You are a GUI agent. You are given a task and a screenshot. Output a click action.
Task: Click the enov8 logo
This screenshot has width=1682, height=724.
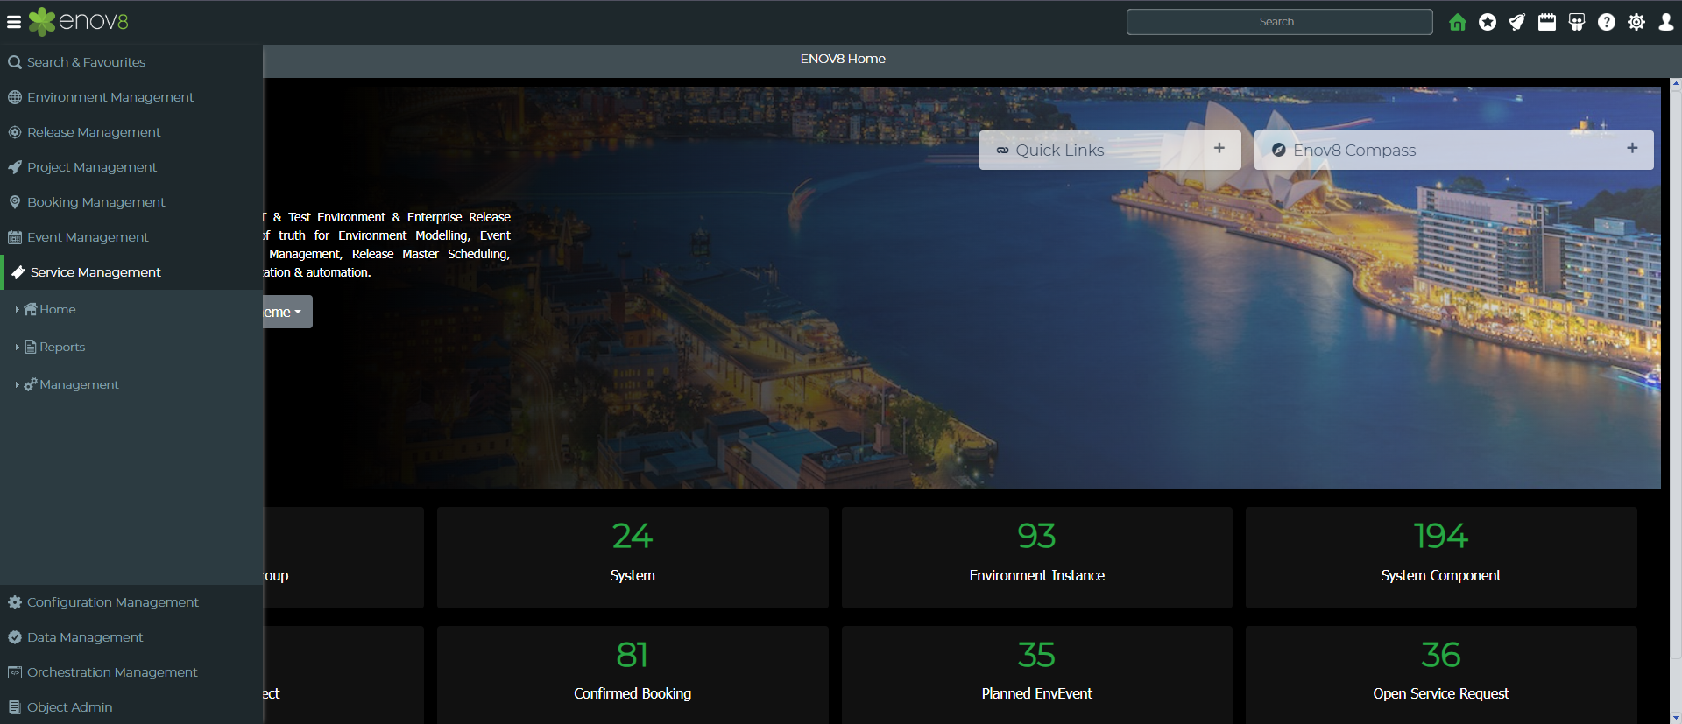78,22
